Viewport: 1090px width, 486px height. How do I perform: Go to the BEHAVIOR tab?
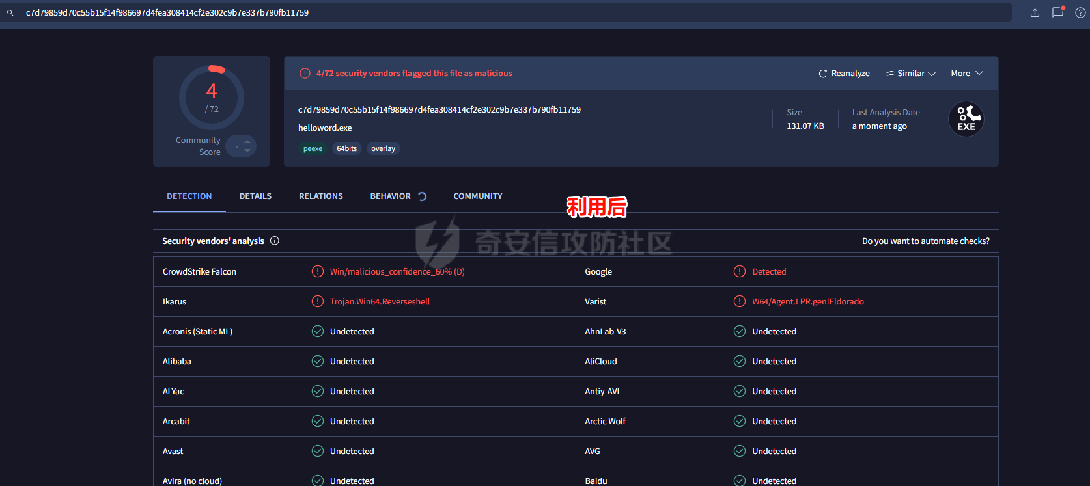(391, 196)
